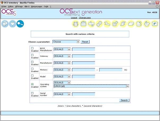Viewport: 160px width, 121px height.
Task: Open the user face profile icon
Action: 147,24
